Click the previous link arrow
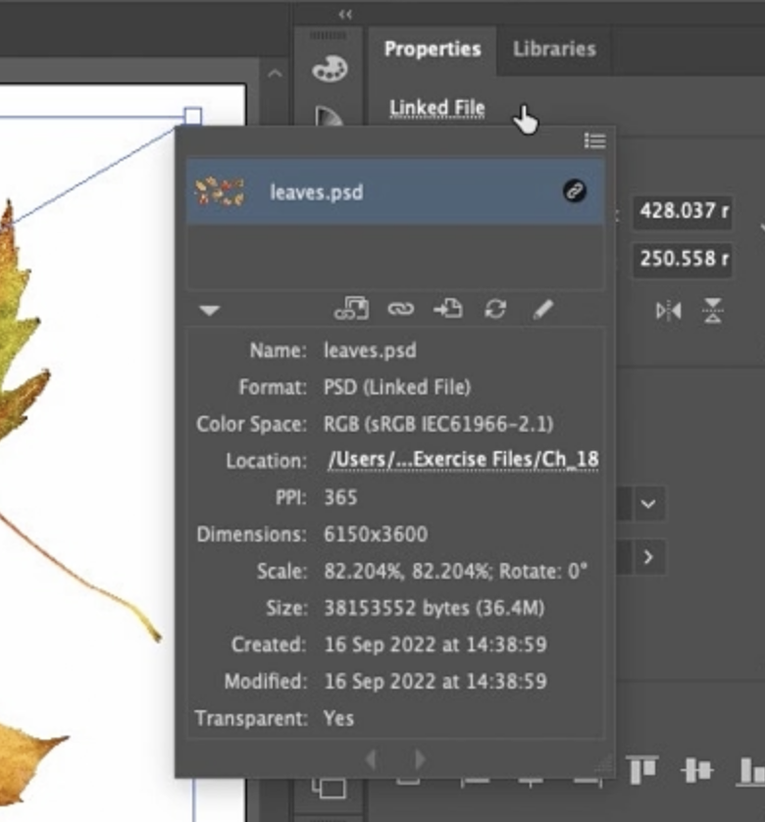The image size is (765, 822). (x=370, y=758)
